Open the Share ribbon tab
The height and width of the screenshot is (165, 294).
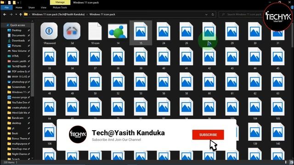[x=31, y=7]
